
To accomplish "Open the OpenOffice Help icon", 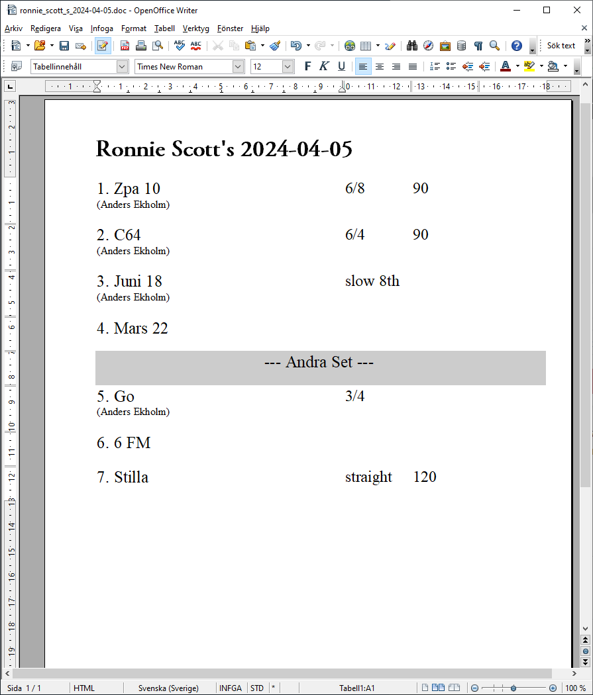I will pyautogui.click(x=516, y=46).
